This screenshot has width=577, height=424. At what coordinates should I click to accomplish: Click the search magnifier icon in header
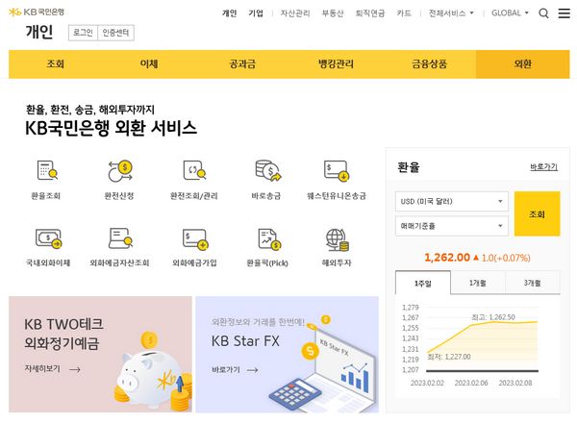coord(543,13)
